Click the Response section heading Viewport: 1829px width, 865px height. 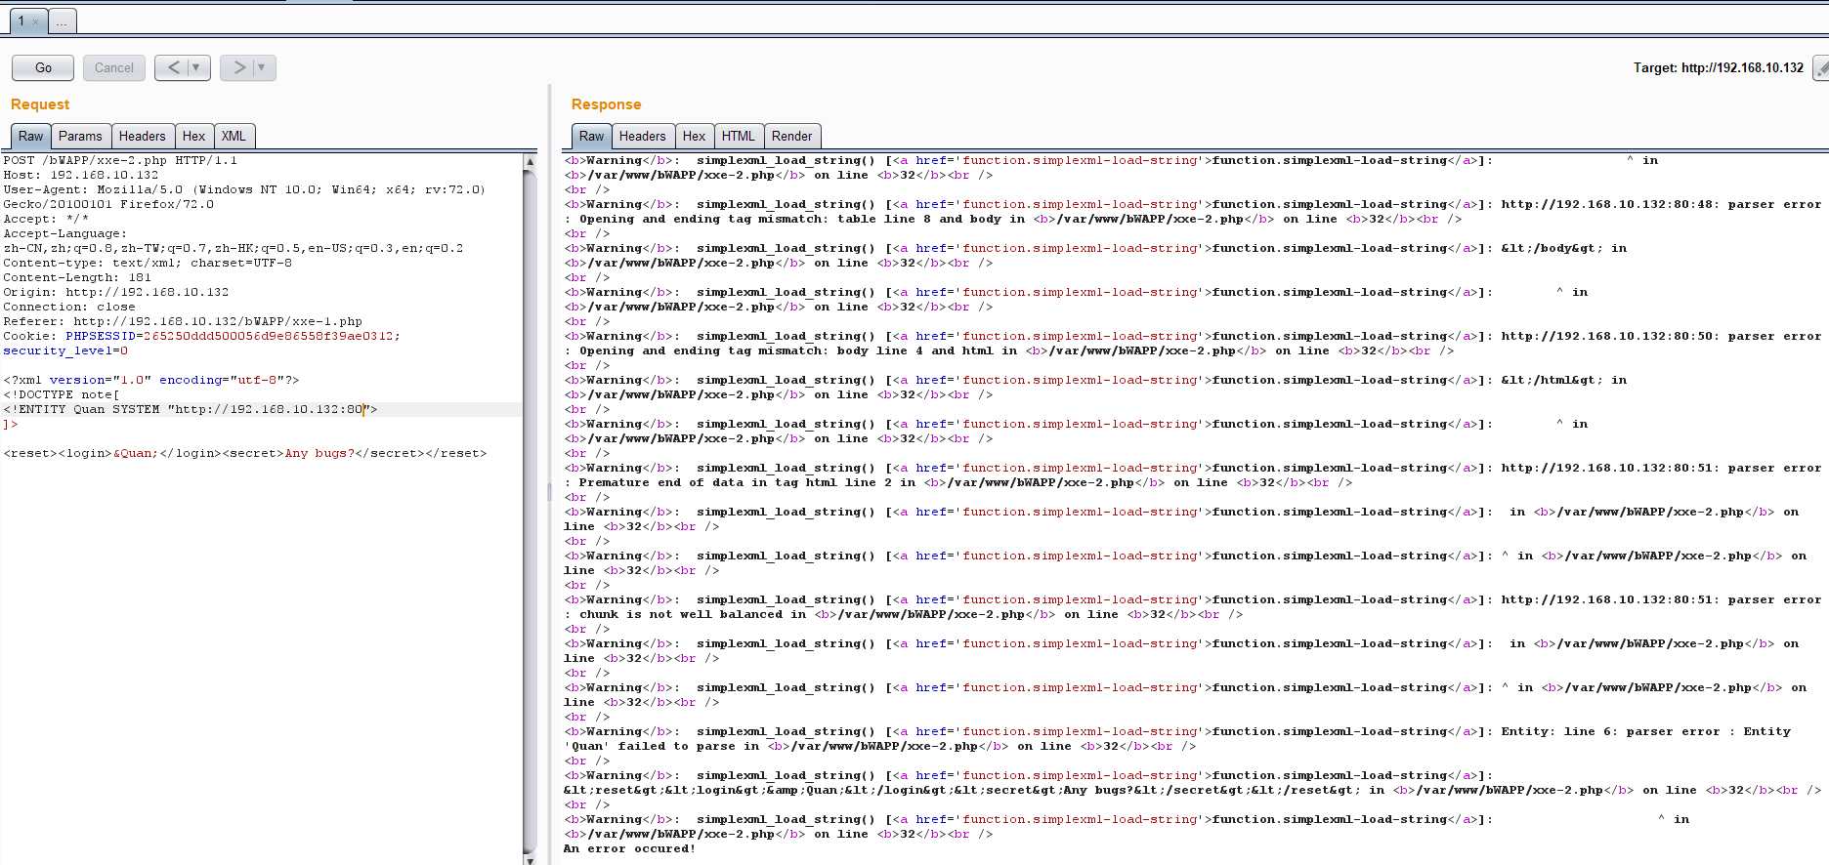pos(606,104)
